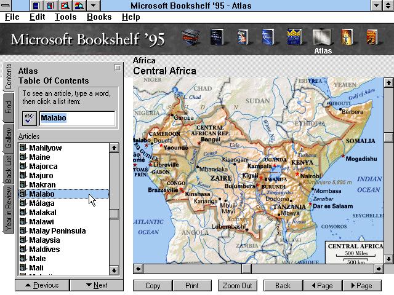Click the article icon beside Mahilyow

coord(23,147)
